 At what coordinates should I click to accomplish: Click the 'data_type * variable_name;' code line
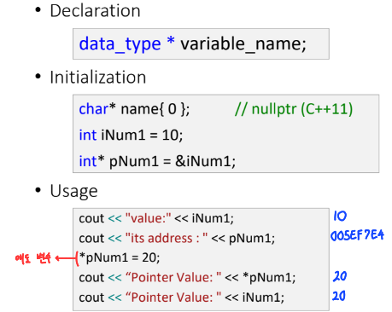point(192,44)
